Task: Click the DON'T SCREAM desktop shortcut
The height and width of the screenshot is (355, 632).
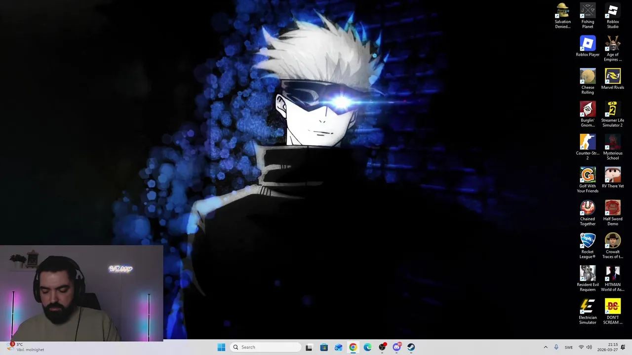Action: [613, 312]
